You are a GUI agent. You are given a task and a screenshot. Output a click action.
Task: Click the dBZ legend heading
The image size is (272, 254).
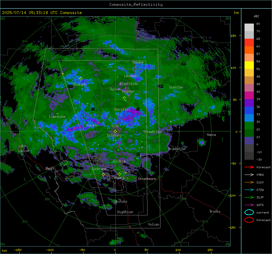coord(256,16)
